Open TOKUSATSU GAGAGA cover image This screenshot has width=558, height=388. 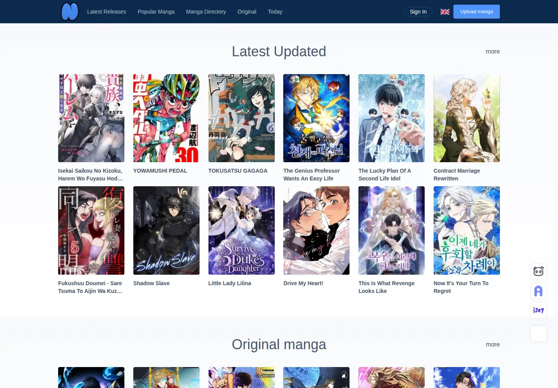pyautogui.click(x=241, y=118)
